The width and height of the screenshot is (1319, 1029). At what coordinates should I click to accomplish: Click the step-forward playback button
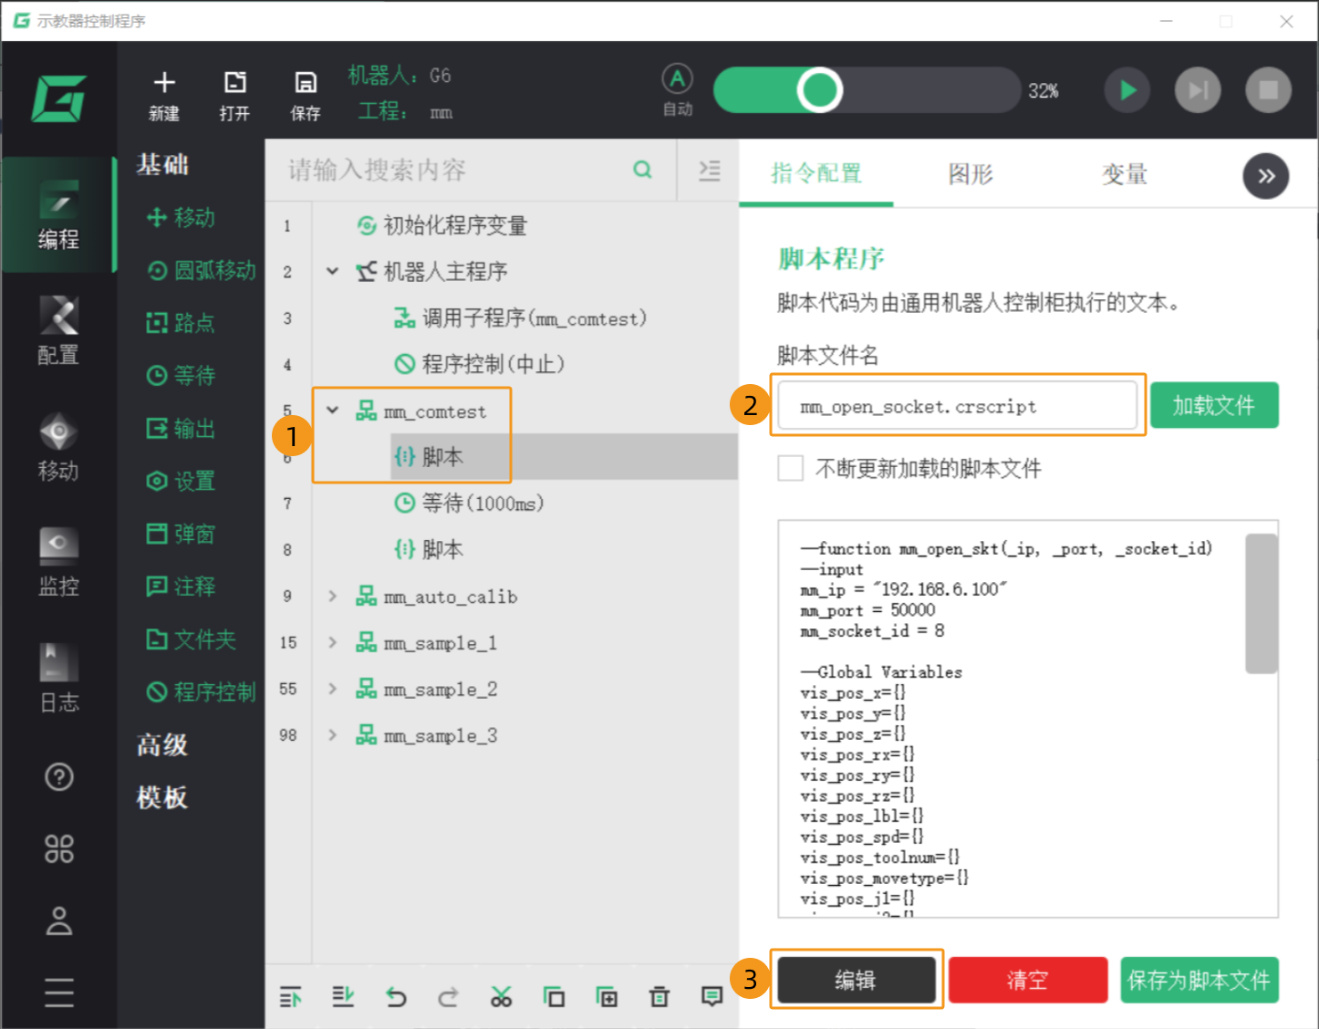1198,89
